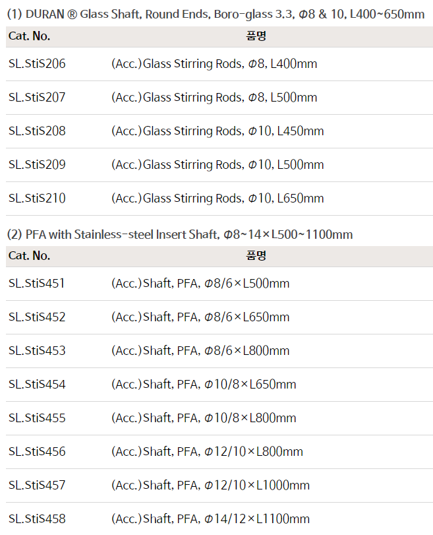Image resolution: width=433 pixels, height=535 pixels.
Task: Click the first table's Cat. No. column header
Action: (29, 36)
